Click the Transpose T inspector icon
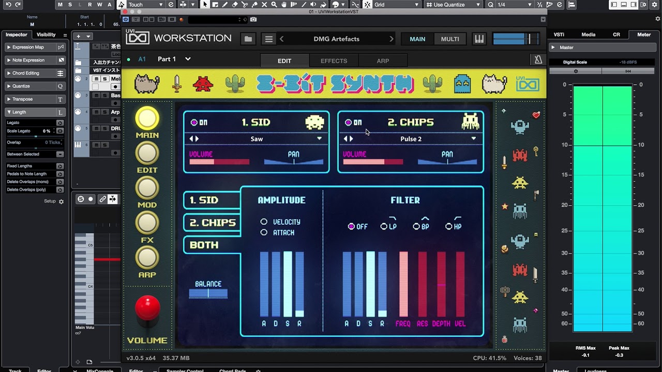This screenshot has height=372, width=662. click(61, 99)
